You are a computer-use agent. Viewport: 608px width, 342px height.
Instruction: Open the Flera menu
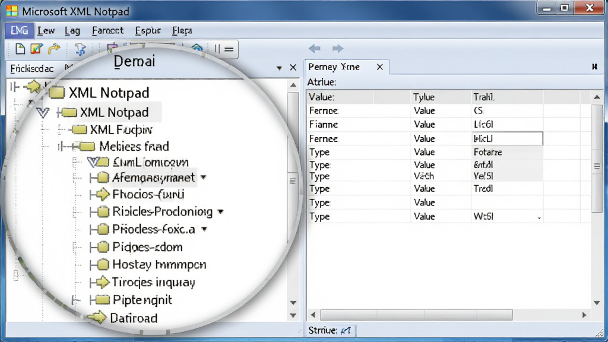(182, 30)
